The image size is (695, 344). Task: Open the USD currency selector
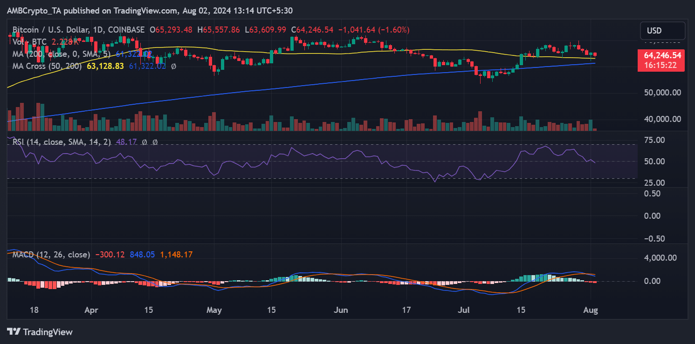662,31
